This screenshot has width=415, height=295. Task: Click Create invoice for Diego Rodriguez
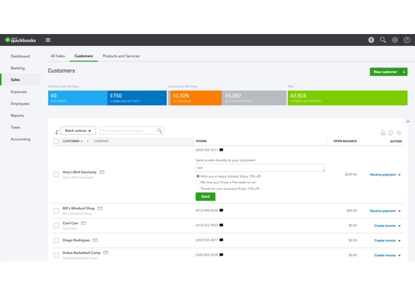(x=385, y=241)
